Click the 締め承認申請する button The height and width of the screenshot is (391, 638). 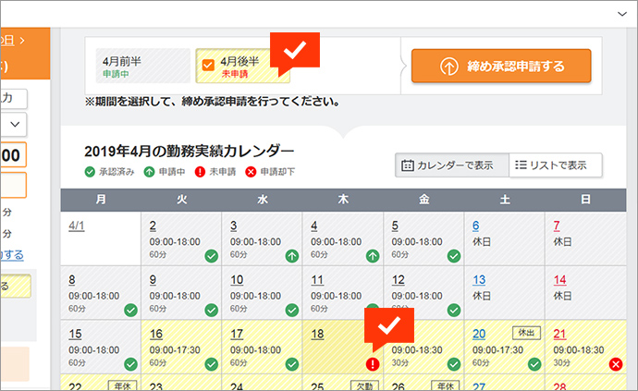pos(500,67)
